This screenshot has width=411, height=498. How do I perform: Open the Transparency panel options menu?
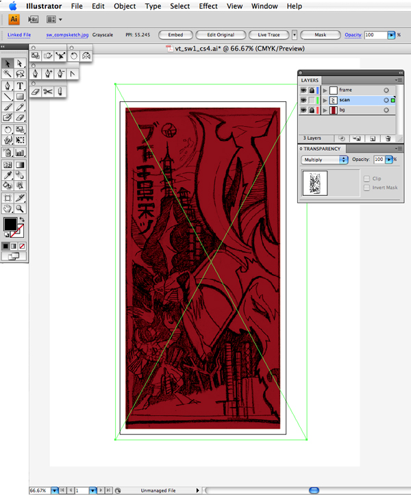click(x=399, y=149)
